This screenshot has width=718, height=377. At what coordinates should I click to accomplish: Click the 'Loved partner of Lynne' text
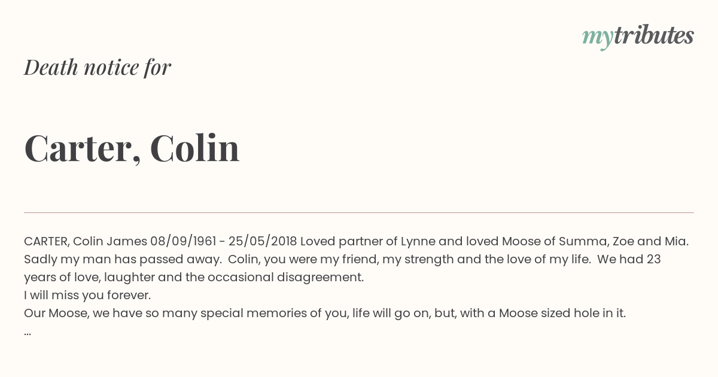pos(367,241)
